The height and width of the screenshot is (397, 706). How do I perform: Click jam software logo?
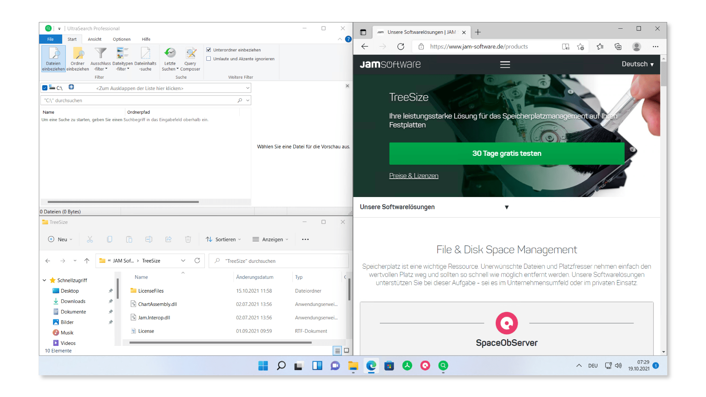[x=390, y=64]
